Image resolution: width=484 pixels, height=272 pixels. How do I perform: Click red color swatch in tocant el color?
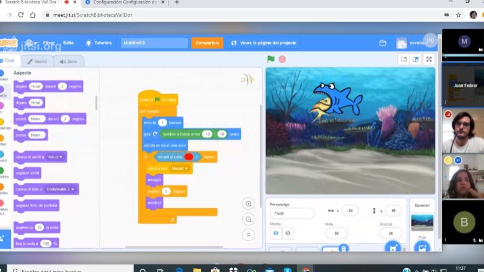[x=189, y=157]
